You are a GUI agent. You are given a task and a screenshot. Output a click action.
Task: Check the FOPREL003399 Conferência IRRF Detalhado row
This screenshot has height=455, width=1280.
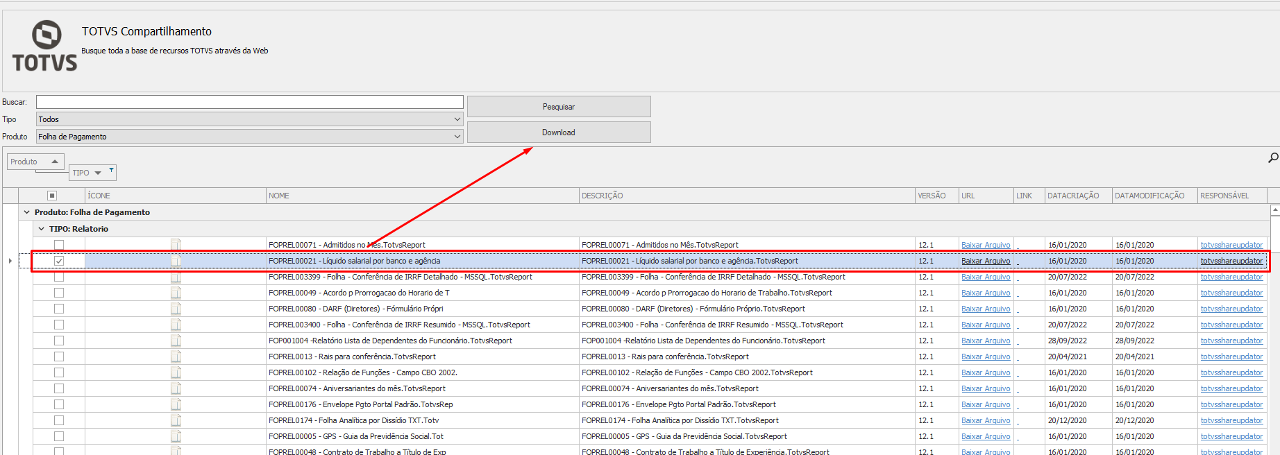pos(59,277)
